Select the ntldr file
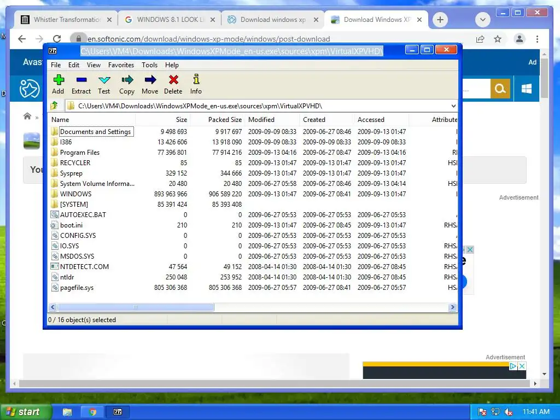Viewport: 560px width, 420px height. (67, 277)
